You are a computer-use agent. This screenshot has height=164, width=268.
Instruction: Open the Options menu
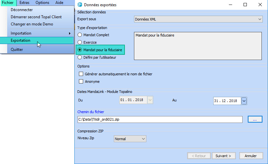pyautogui.click(x=42, y=3)
